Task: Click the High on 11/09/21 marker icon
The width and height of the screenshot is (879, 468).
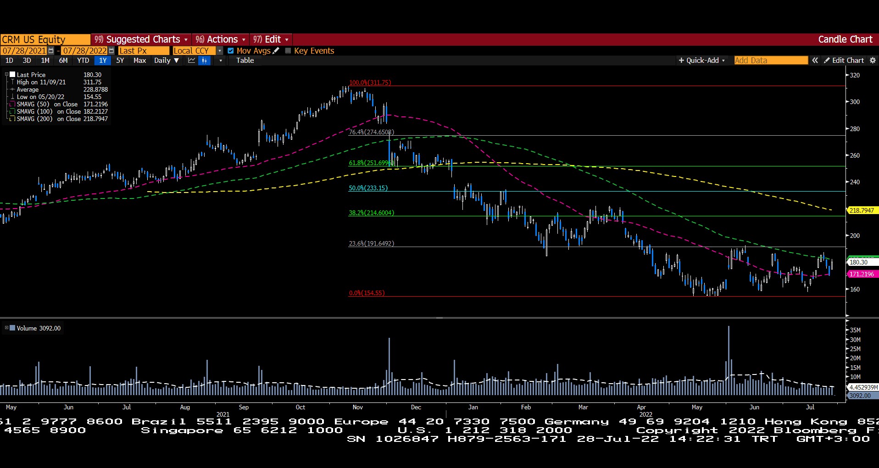Action: point(13,82)
